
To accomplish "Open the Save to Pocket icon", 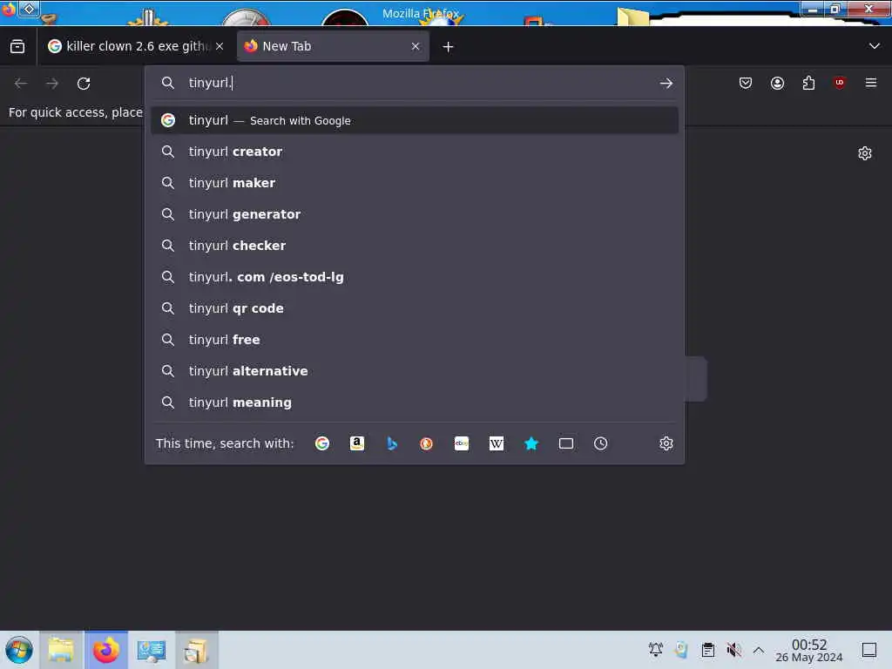I will click(746, 84).
